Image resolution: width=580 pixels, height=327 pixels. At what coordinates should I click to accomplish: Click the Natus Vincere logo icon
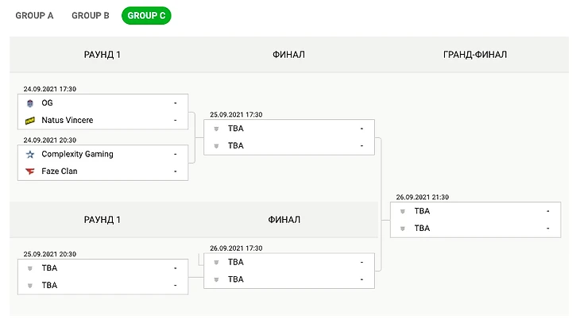[30, 121]
